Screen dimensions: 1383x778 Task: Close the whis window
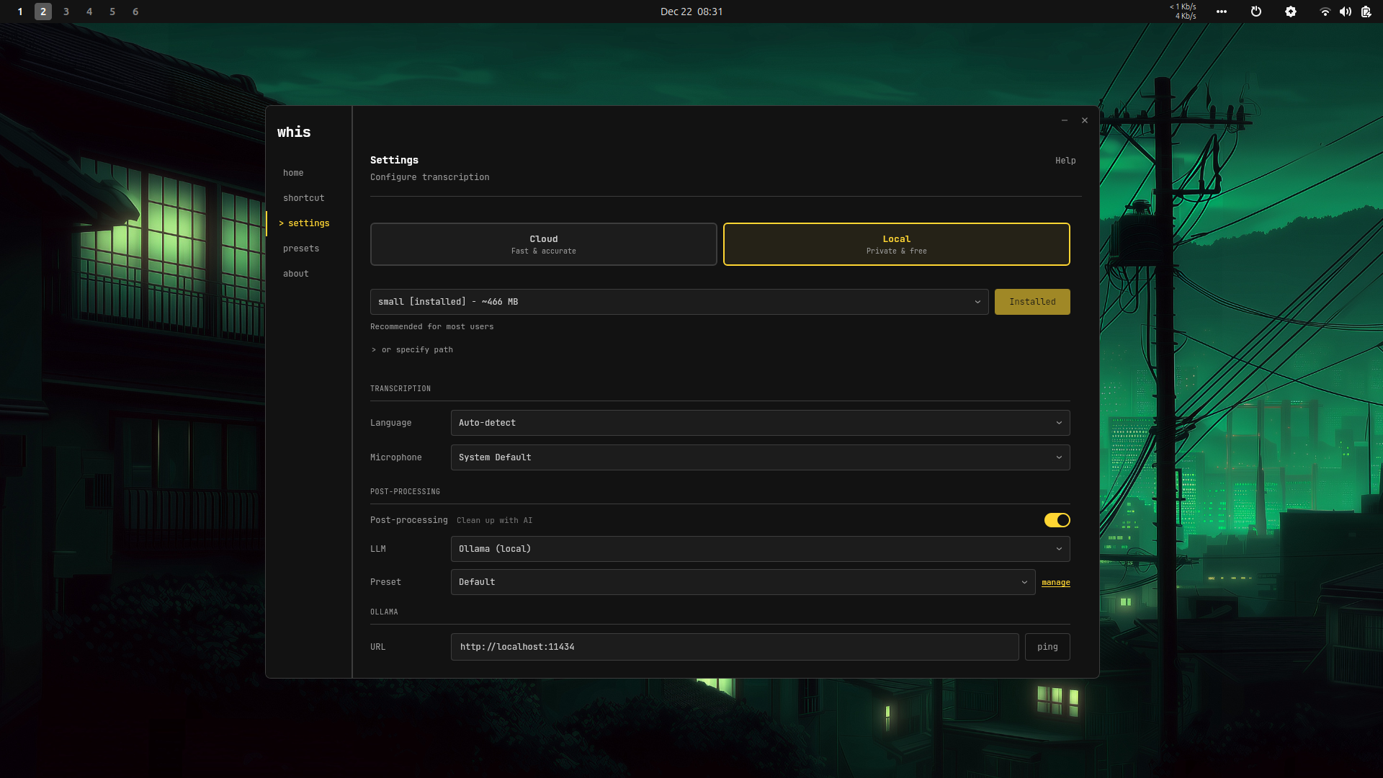pyautogui.click(x=1084, y=120)
